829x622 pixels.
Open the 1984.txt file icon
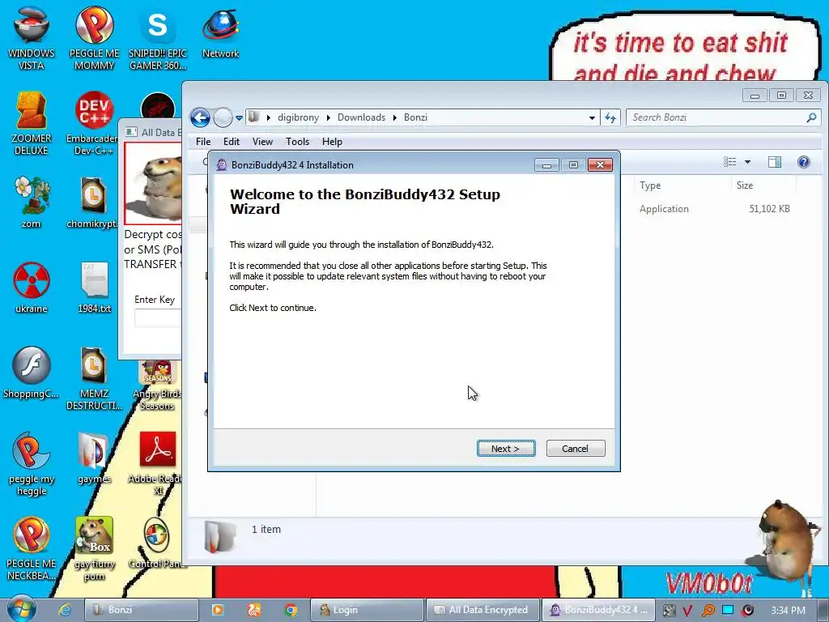point(94,288)
